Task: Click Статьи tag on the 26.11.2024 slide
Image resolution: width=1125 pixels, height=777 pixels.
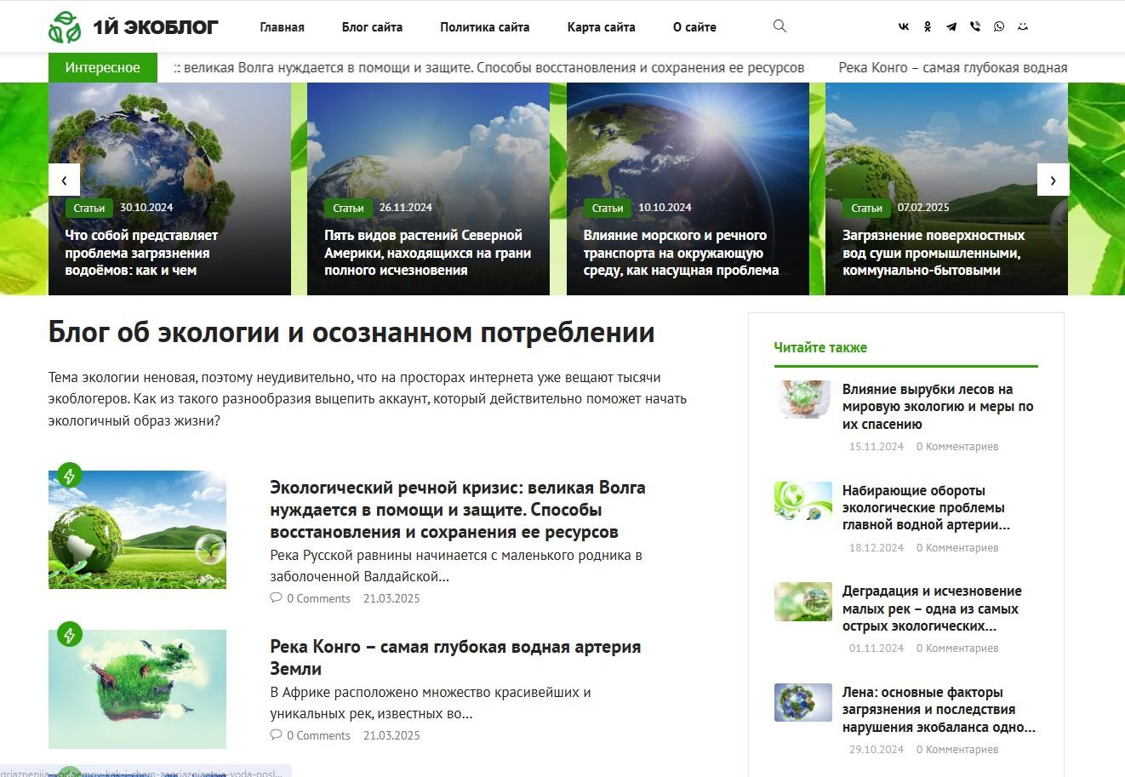Action: pos(348,208)
